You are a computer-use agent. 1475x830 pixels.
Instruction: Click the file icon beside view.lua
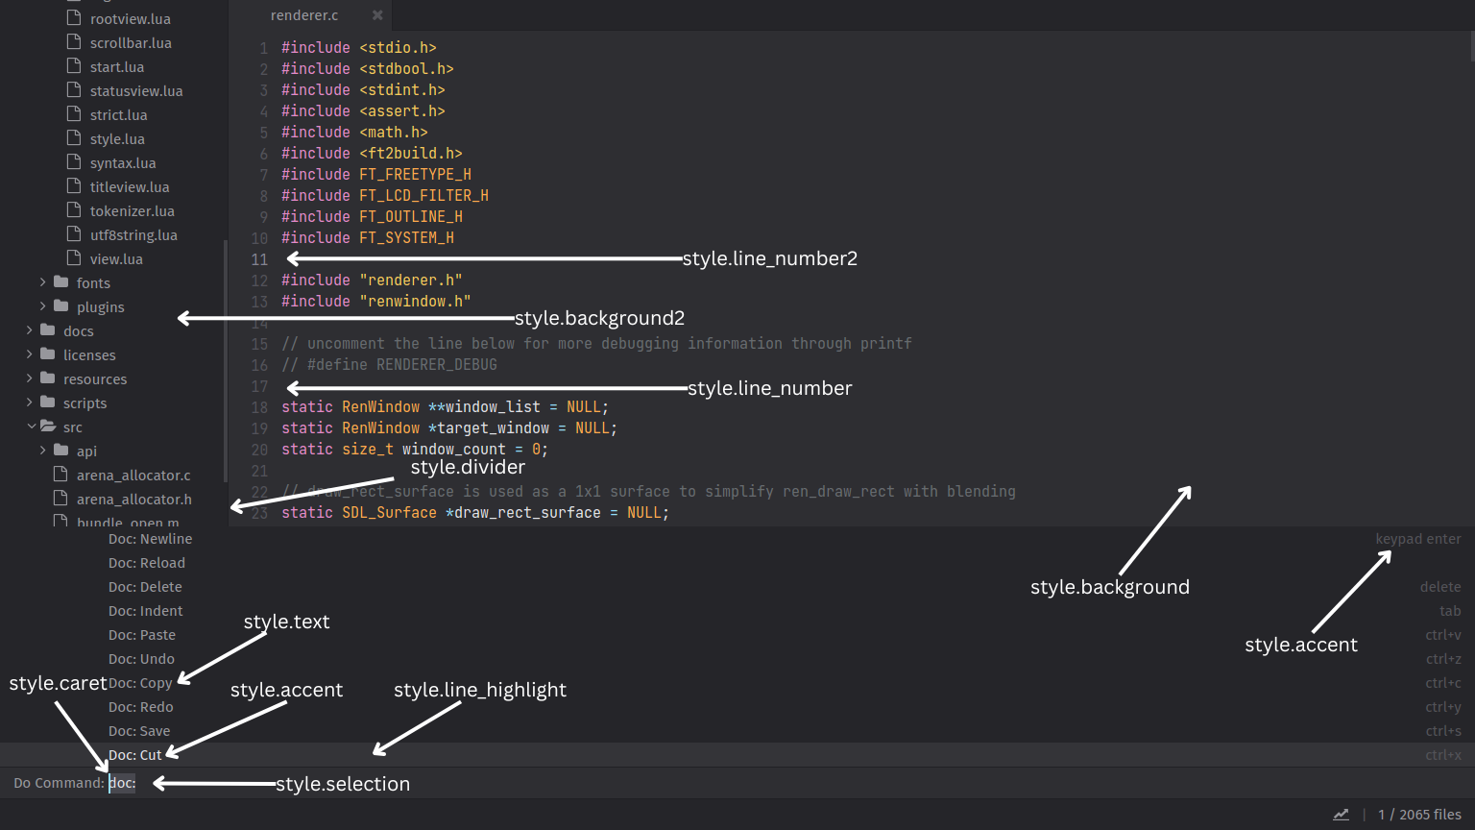tap(73, 258)
